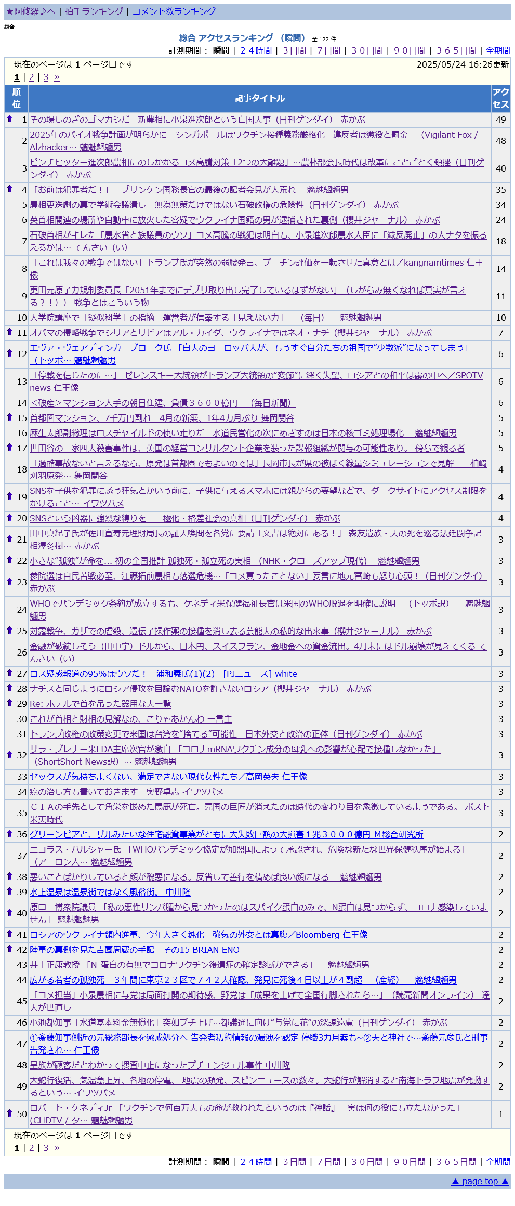
Task: Click the rising arrow icon at rank 21
Action: [x=9, y=539]
